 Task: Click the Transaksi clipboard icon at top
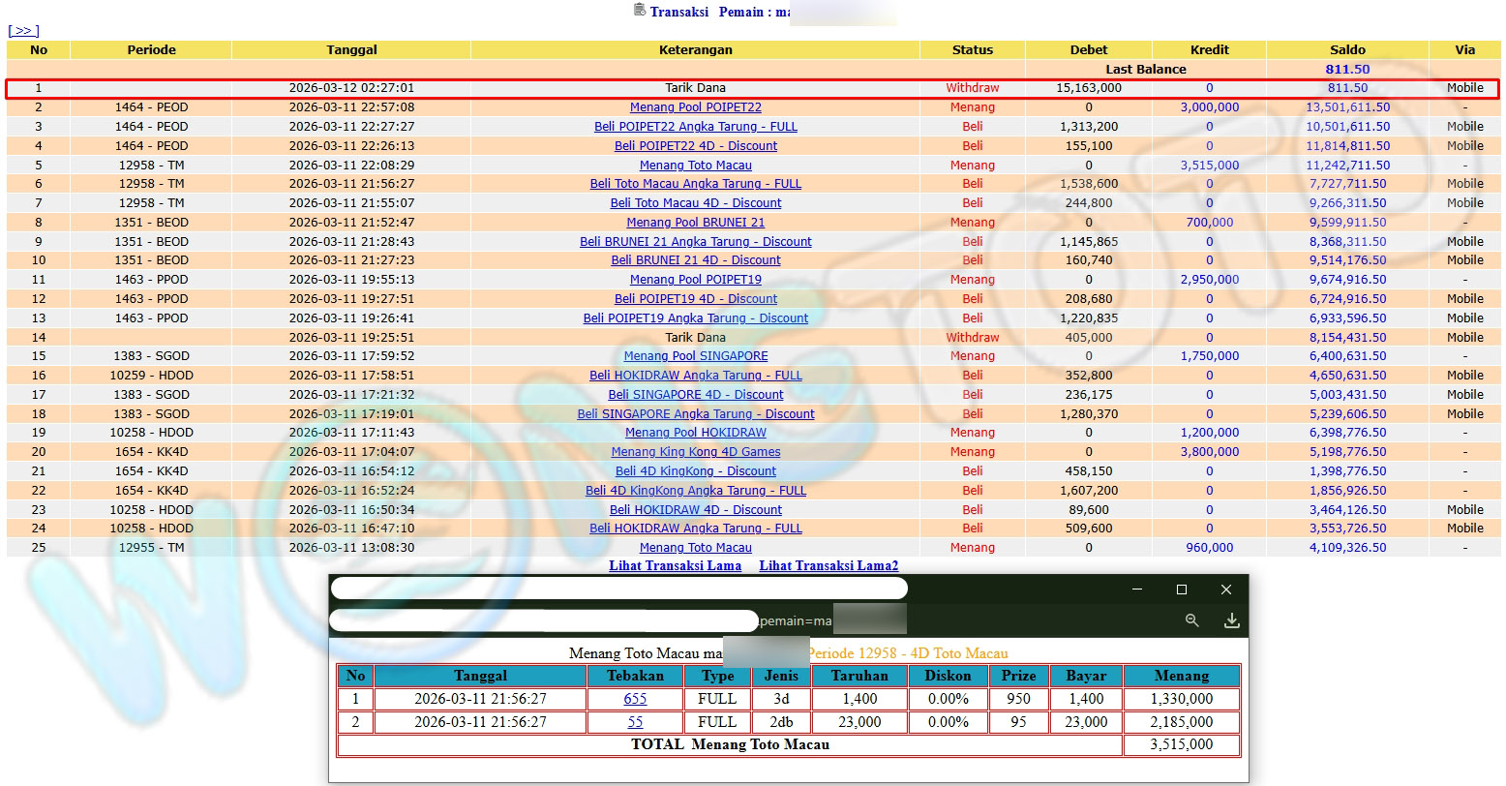(639, 11)
